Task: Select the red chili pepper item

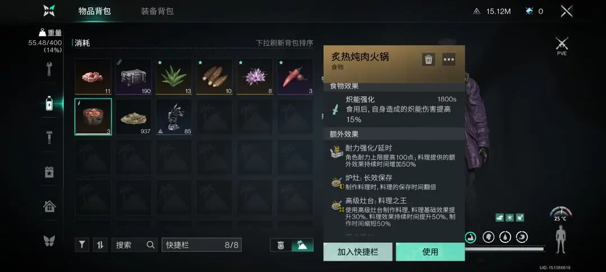Action: (295, 77)
